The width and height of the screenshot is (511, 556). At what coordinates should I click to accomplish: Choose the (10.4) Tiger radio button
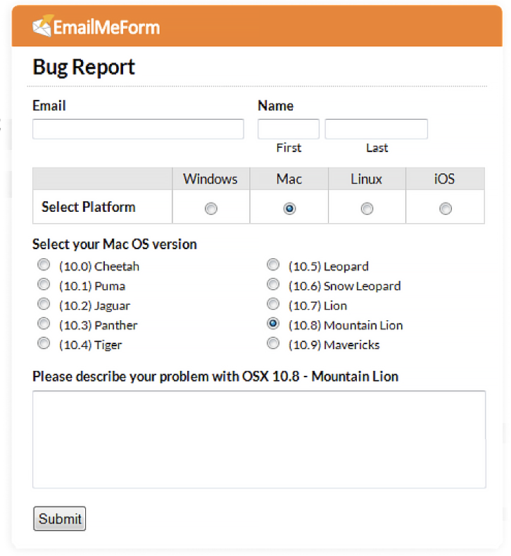click(44, 343)
